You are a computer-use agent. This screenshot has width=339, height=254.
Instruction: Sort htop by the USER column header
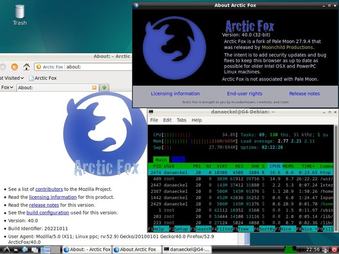169,166
